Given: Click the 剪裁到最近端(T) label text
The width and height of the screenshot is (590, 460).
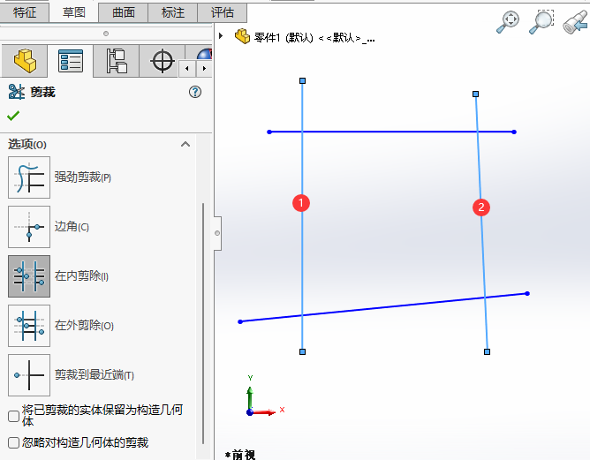Looking at the screenshot, I should pos(95,374).
